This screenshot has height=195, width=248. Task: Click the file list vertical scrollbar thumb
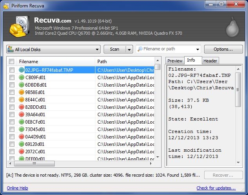(x=158, y=67)
